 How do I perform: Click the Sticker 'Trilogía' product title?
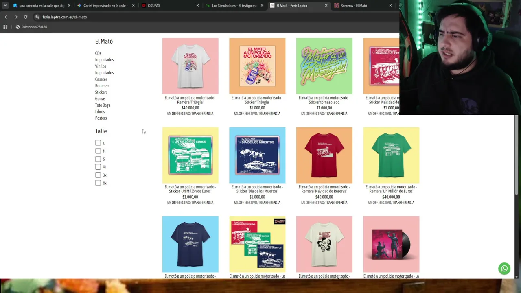point(257,100)
